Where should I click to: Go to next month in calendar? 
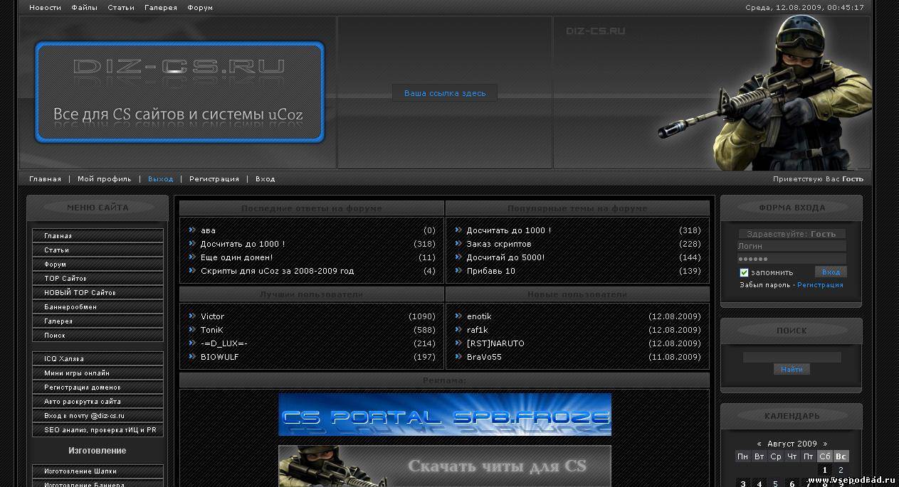[x=825, y=444]
